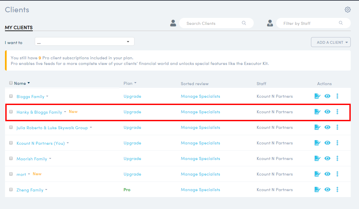Open Manage Specialists for Zheng Family
Image resolution: width=359 pixels, height=209 pixels.
click(200, 189)
